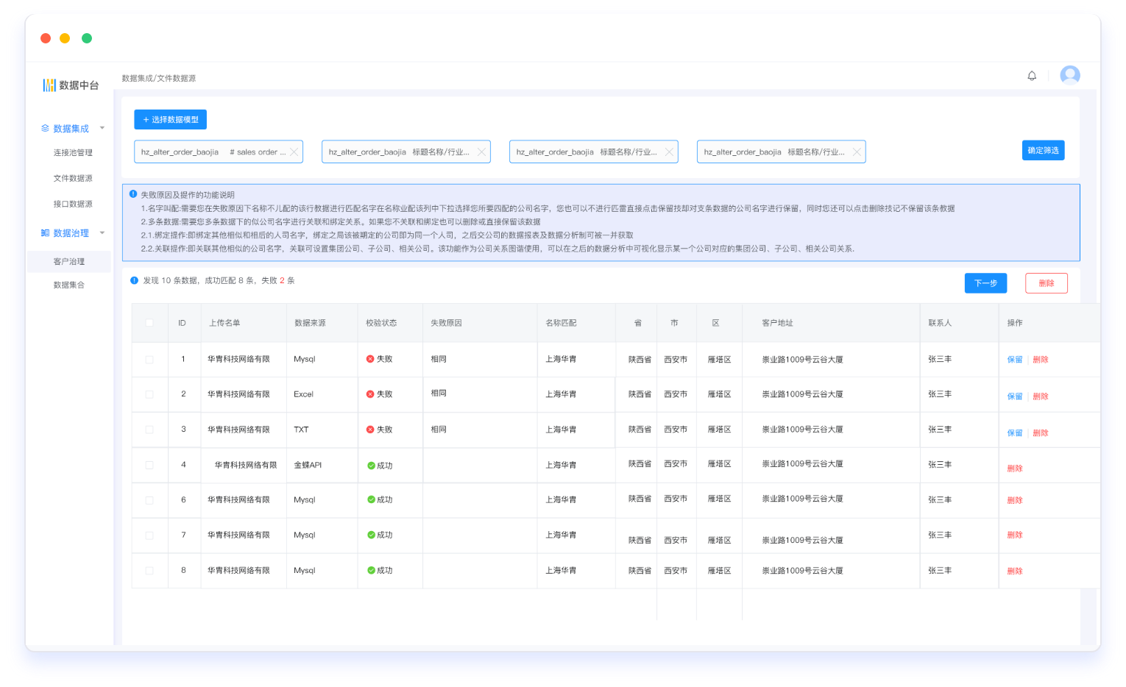Click the 上传名单 column header
The height and width of the screenshot is (687, 1126).
click(x=224, y=323)
